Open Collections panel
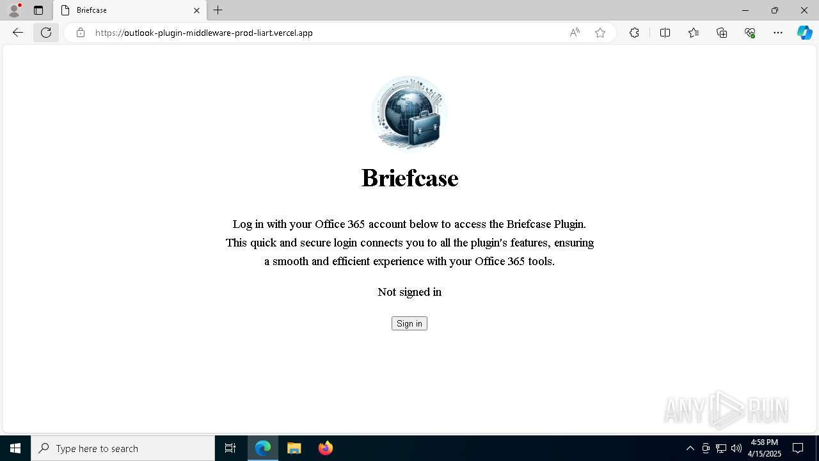The image size is (819, 461). (x=722, y=33)
